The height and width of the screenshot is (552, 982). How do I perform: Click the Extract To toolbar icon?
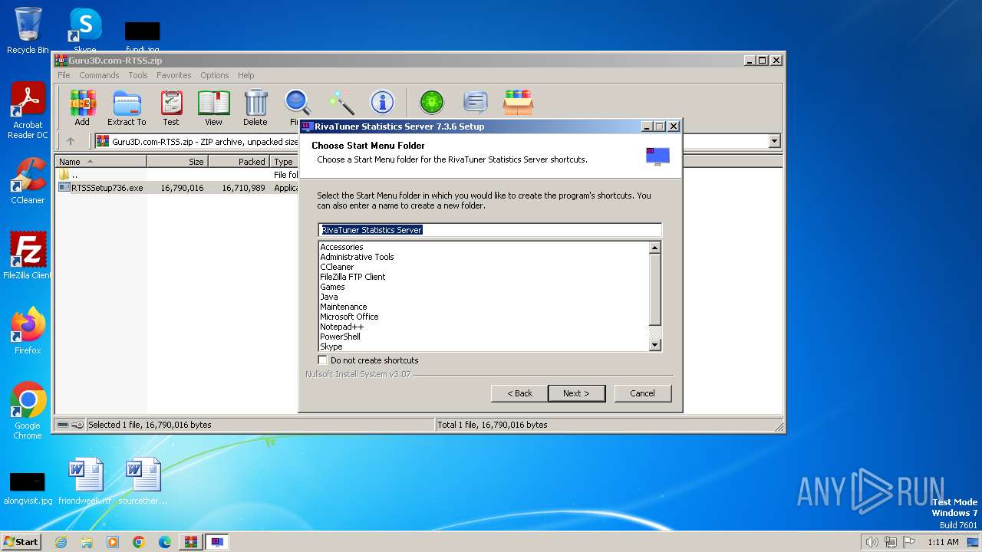pyautogui.click(x=127, y=107)
